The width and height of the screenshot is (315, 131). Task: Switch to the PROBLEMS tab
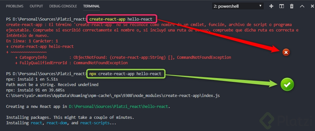[15, 6]
